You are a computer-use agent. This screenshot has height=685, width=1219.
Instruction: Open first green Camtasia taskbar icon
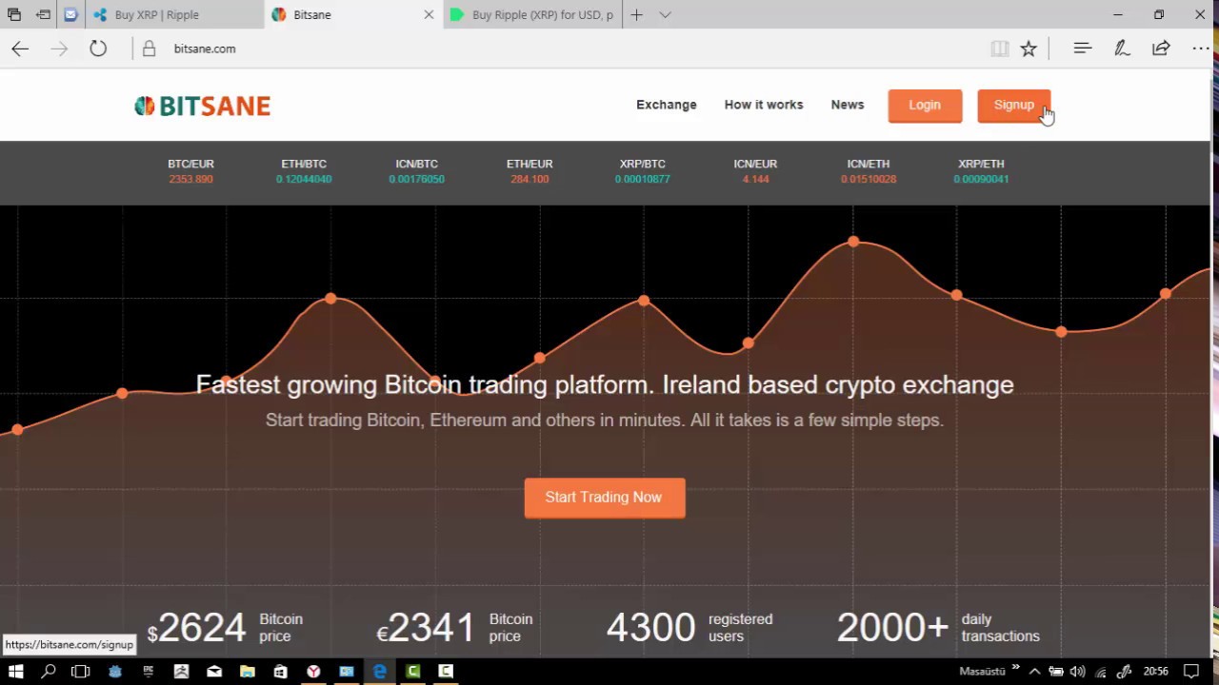[x=412, y=671]
